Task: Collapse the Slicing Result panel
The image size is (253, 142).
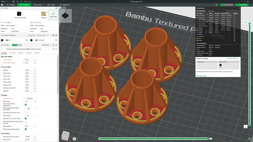Action: tap(239, 8)
